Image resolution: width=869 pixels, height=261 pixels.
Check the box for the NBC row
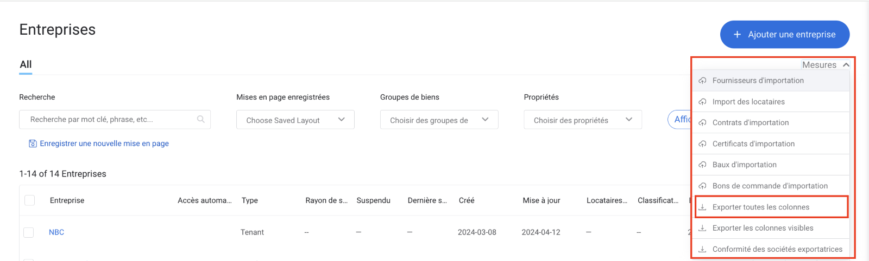pyautogui.click(x=29, y=232)
